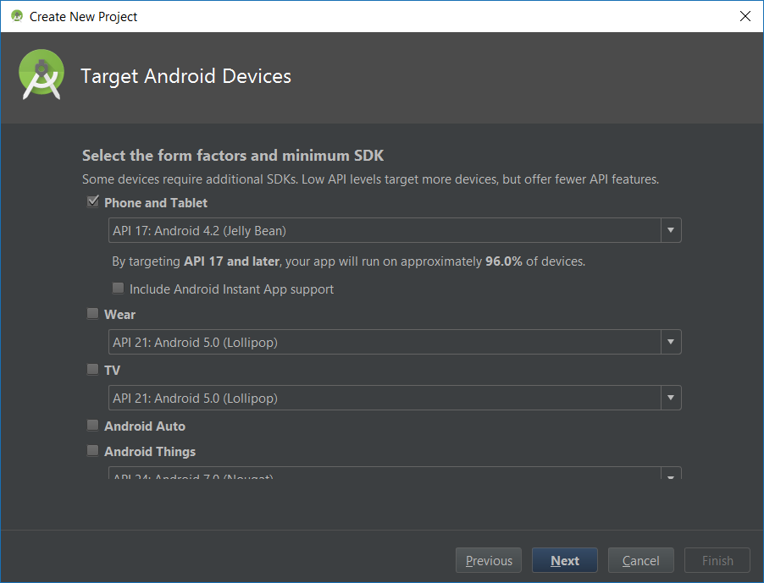
Task: Check the TV form factor checkbox
Action: pos(92,370)
